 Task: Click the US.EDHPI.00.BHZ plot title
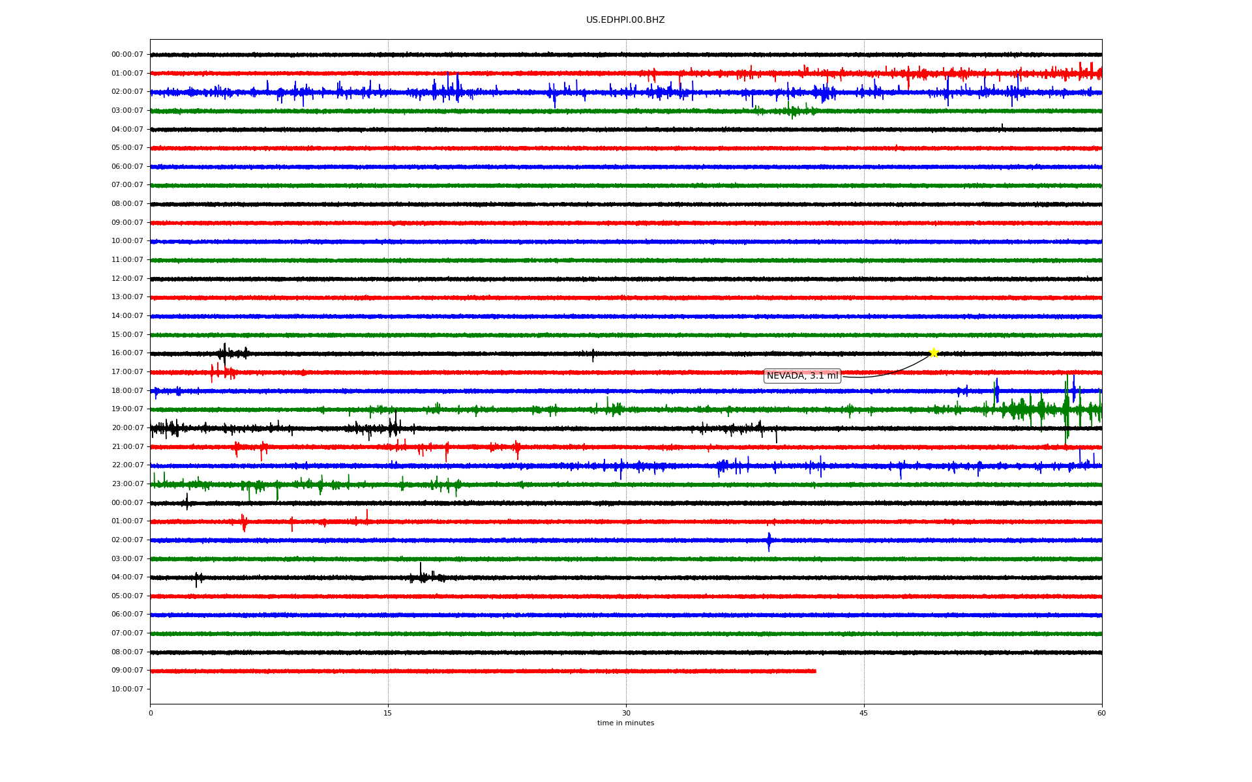625,20
